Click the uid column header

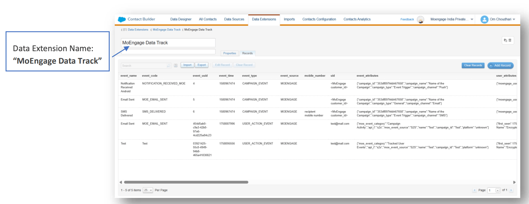[x=332, y=76]
